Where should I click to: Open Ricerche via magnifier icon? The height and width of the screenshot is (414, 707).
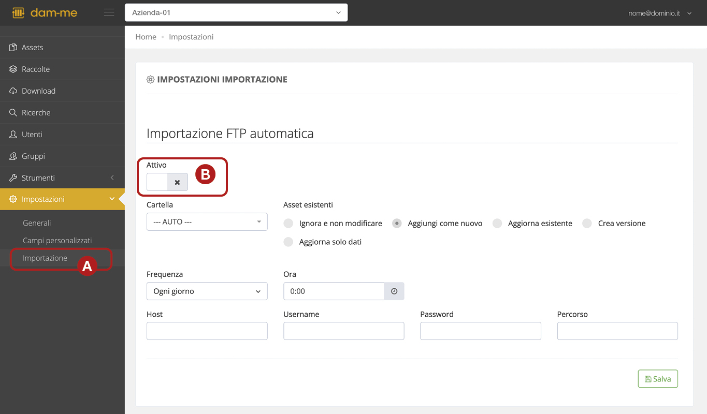pyautogui.click(x=13, y=113)
